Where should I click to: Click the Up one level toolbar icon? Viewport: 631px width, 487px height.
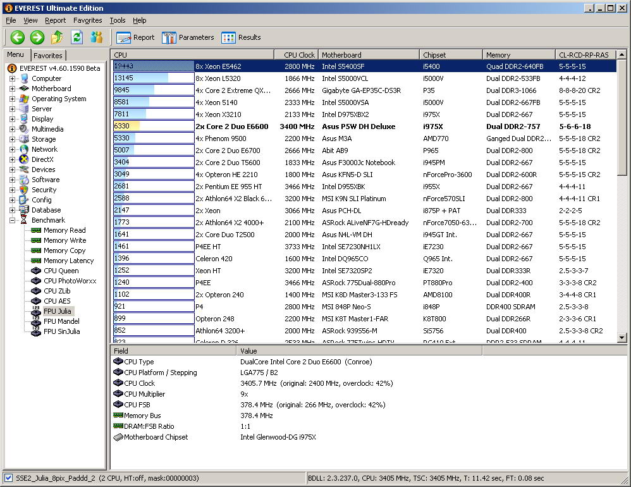[57, 37]
